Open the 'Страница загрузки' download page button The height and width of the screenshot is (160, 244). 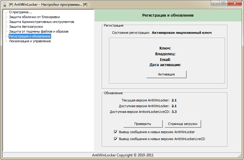183,124
